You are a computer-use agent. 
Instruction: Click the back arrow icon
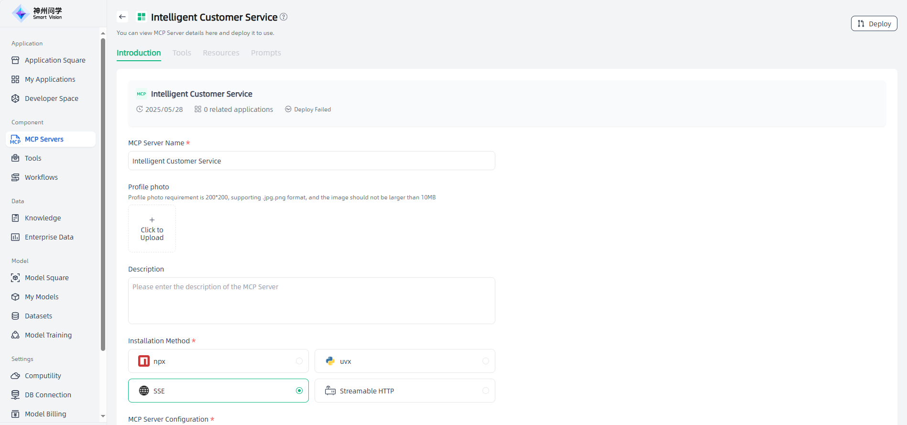pos(122,17)
